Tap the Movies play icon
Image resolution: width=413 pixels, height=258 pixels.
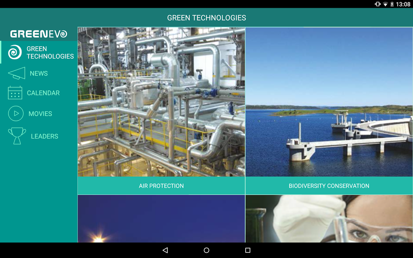(16, 114)
